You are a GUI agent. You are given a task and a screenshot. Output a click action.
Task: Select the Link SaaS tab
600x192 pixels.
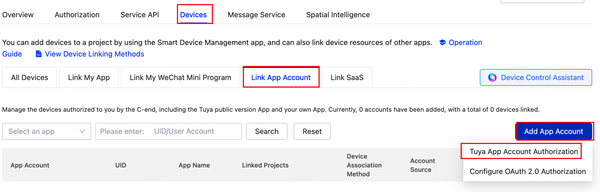[x=347, y=77]
